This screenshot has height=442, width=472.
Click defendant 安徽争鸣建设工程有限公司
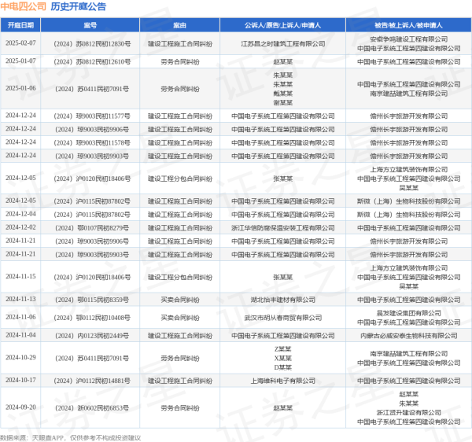point(409,39)
